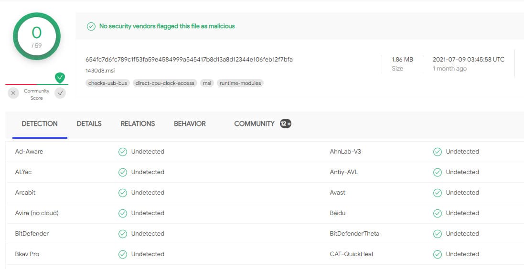Click the '1 month ago' text

pos(449,69)
